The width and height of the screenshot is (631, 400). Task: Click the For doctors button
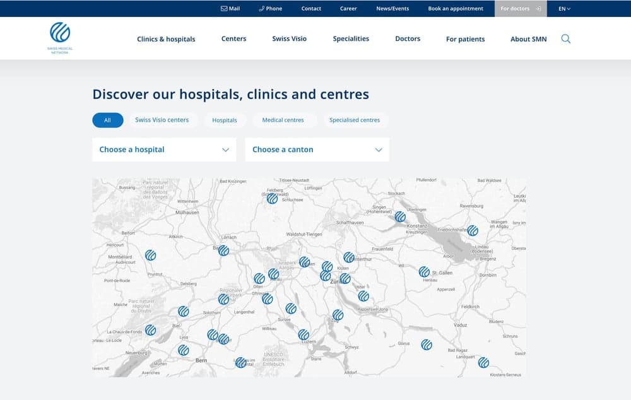click(521, 9)
